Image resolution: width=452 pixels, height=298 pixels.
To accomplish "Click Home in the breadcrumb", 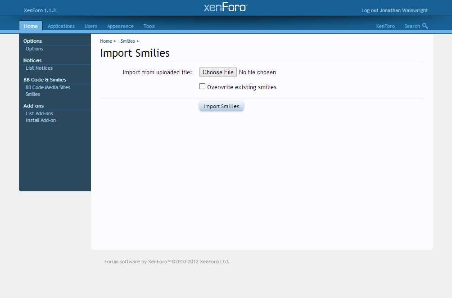I will pyautogui.click(x=106, y=41).
